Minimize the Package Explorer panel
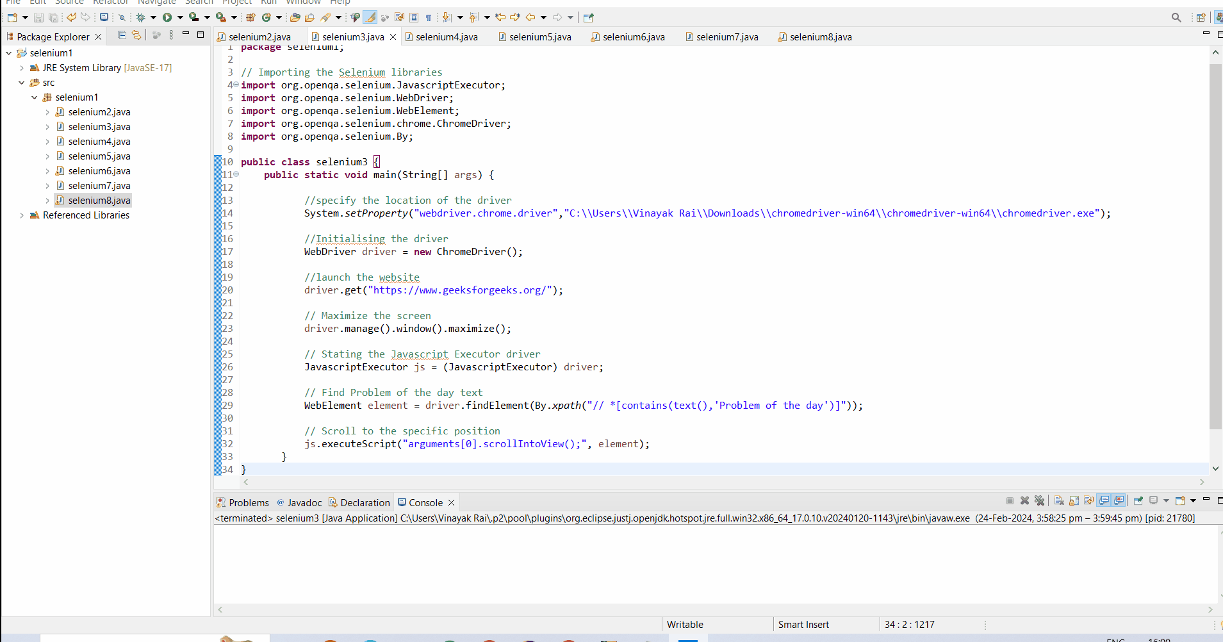 [x=186, y=33]
